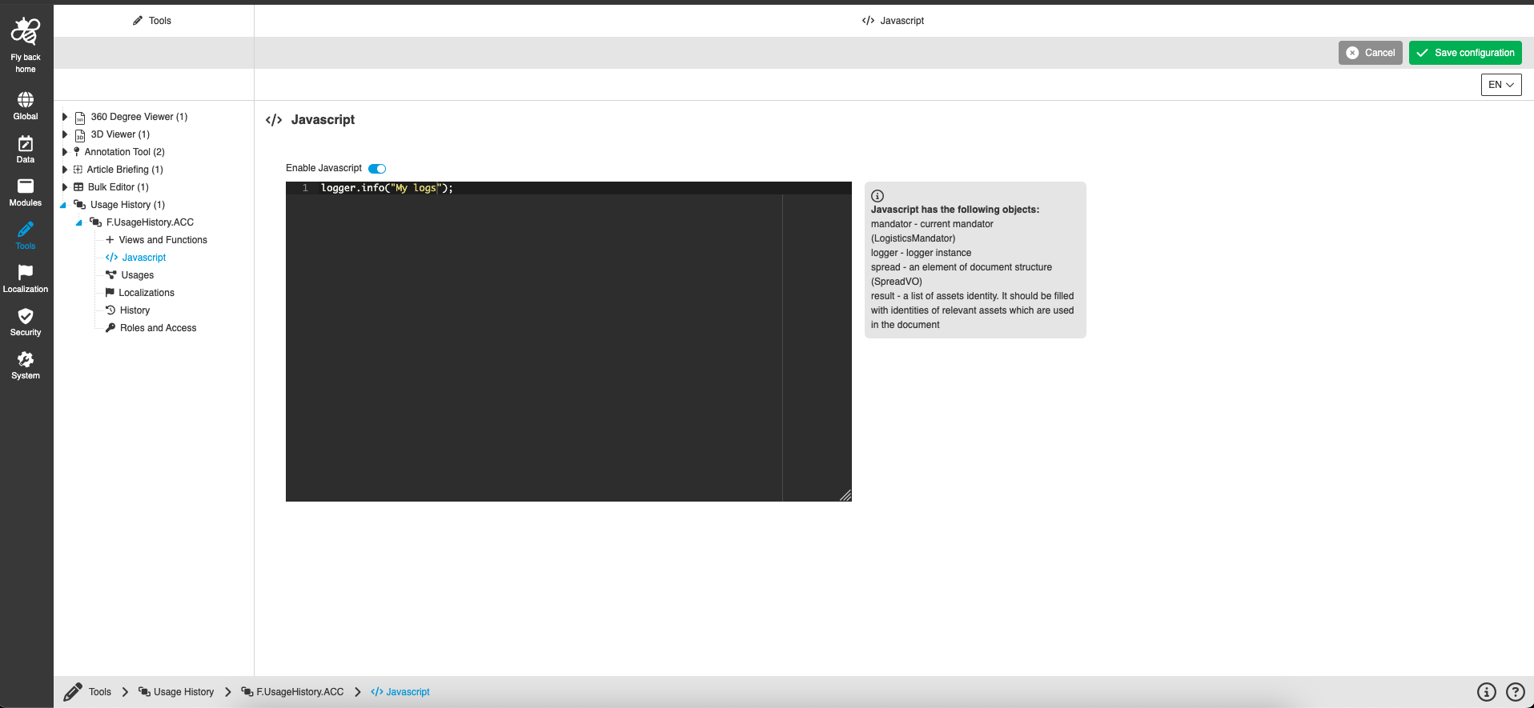Select the Tools pencil icon in sidebar
Screen dimensions: 1534x708
click(x=26, y=229)
